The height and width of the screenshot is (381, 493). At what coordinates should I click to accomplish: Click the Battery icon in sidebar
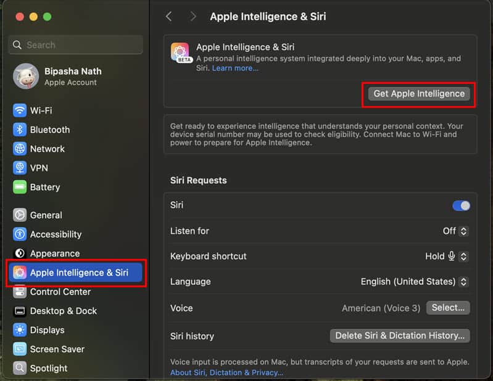[x=20, y=187]
